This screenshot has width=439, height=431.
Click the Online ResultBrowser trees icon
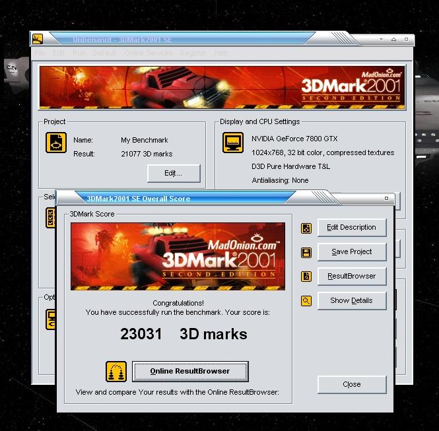pos(116,372)
